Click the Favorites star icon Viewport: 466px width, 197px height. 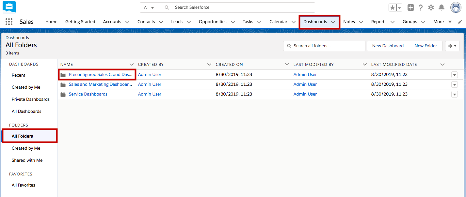click(392, 8)
